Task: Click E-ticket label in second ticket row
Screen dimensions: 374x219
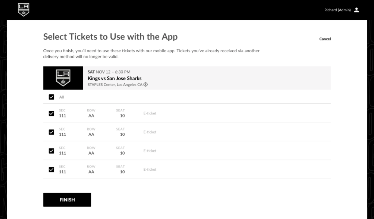Action: [x=150, y=132]
